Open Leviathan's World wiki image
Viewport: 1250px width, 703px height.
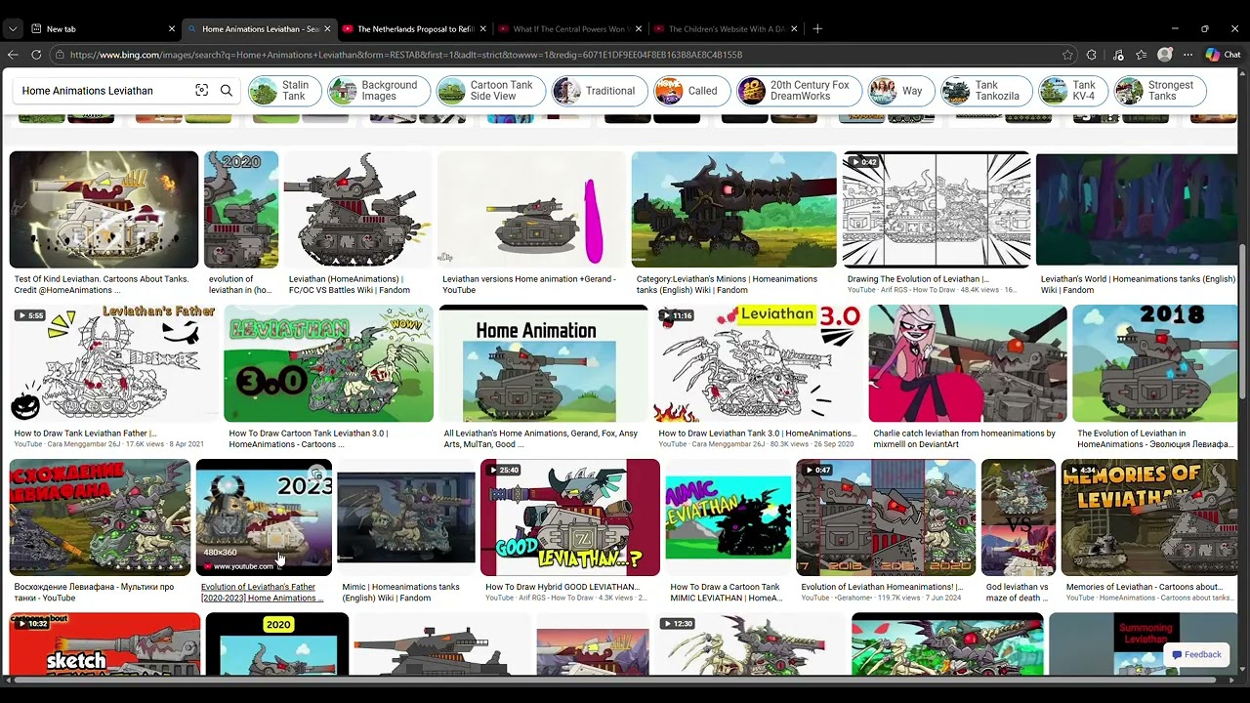point(1137,209)
